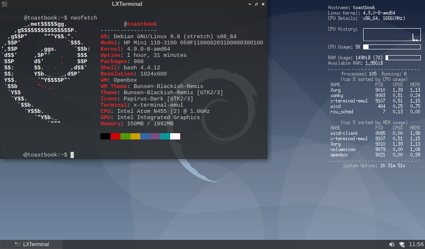Click the 'OS: Debian GNU/Linux 9.8' line
The height and width of the screenshot is (249, 425).
[169, 37]
